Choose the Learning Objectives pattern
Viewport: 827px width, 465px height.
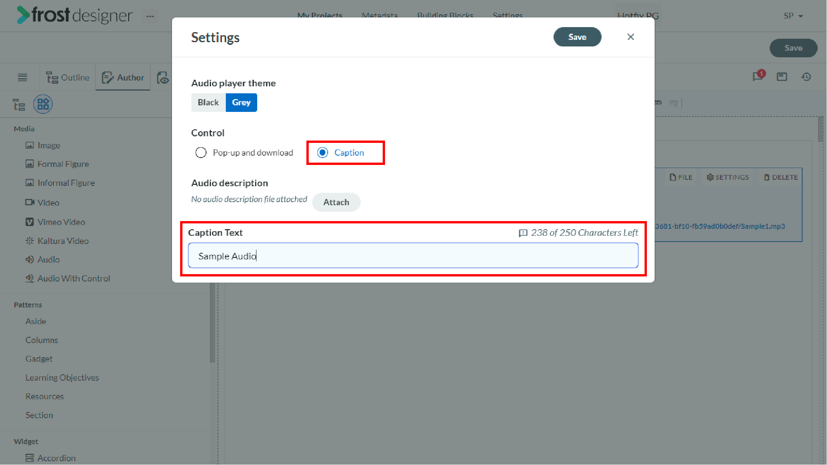point(62,377)
